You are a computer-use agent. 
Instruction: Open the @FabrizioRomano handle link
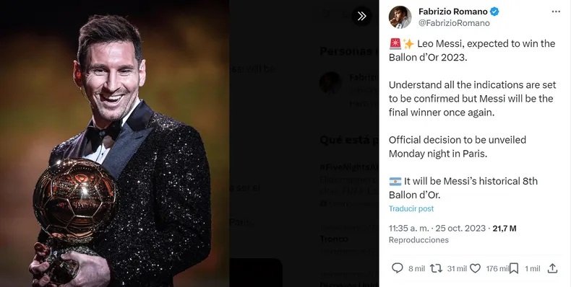click(454, 23)
